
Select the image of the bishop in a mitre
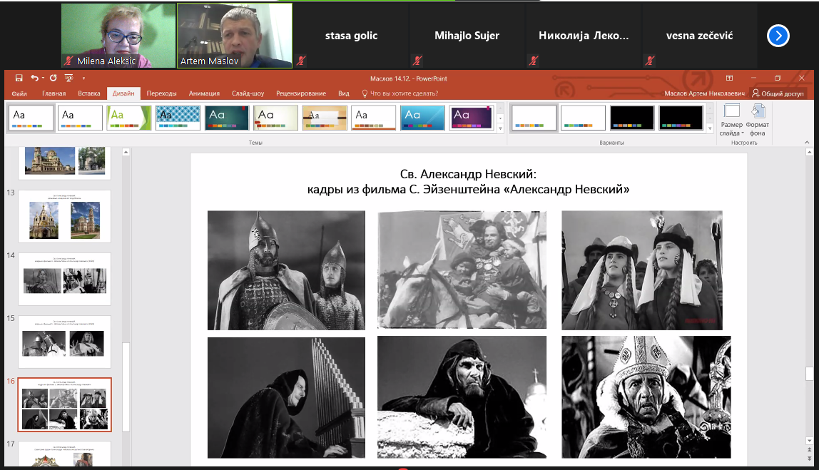point(646,397)
